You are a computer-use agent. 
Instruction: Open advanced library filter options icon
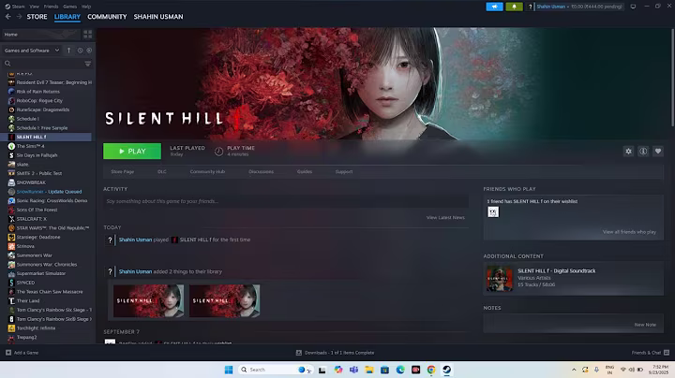click(x=88, y=64)
